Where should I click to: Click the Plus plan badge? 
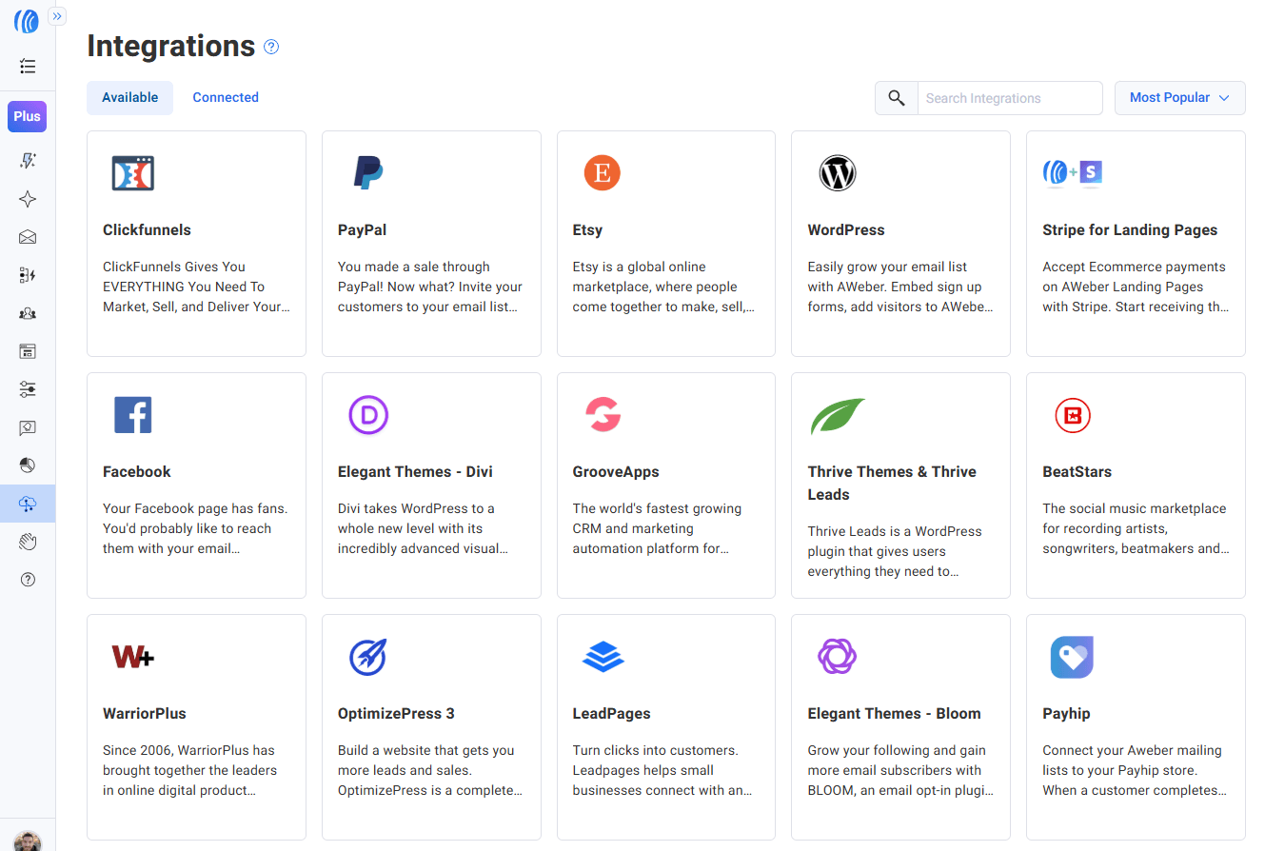[28, 116]
